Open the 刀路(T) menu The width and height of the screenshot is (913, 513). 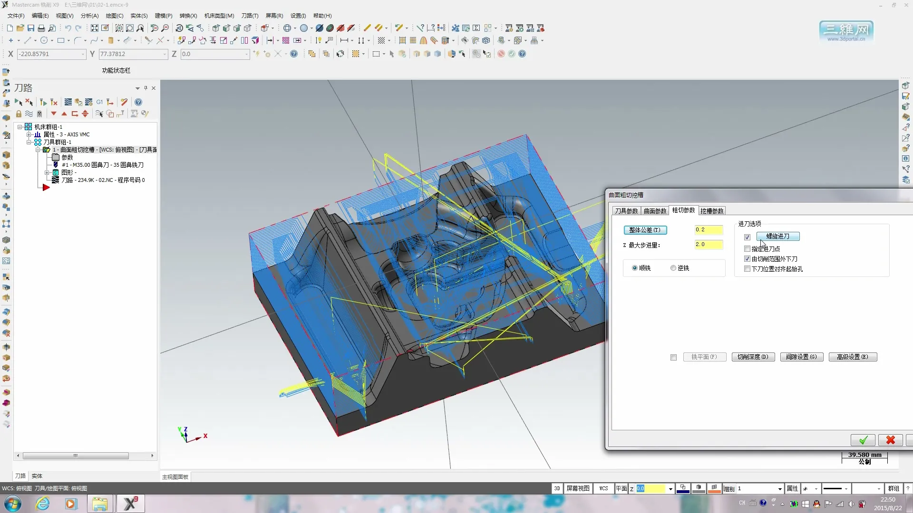pos(250,16)
